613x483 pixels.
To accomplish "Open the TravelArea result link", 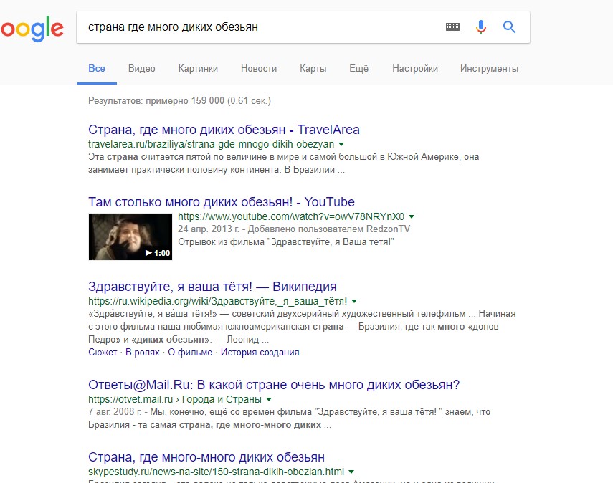I will click(x=224, y=129).
